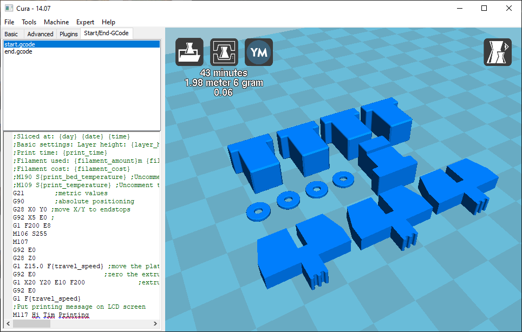Close the Cura window
Image resolution: width=522 pixels, height=332 pixels.
click(x=509, y=8)
